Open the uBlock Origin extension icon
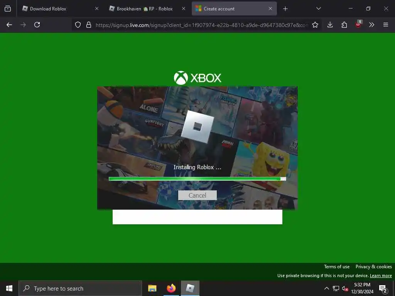This screenshot has height=296, width=395. (x=358, y=24)
